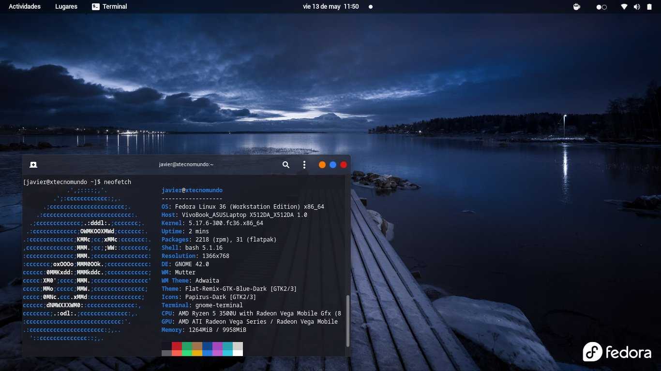Open the calendar from the clock

pyautogui.click(x=330, y=7)
